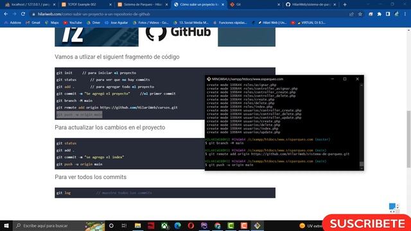Open the 13. Social Media M... bookmark
The width and height of the screenshot is (411, 231).
191,23
